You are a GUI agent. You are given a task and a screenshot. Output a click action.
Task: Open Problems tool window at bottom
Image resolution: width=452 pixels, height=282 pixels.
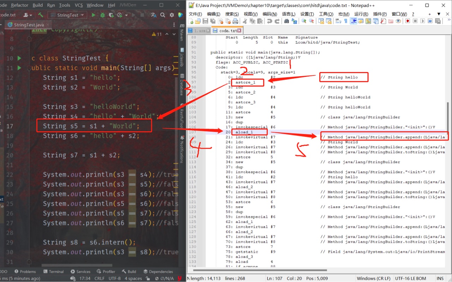click(x=25, y=271)
